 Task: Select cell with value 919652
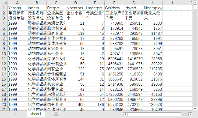(134, 79)
